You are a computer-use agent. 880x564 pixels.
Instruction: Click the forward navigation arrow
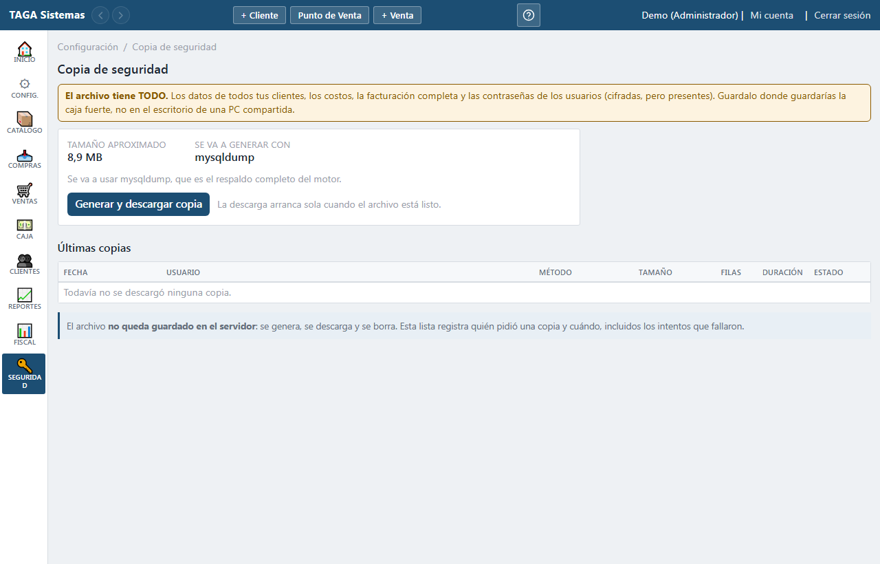[x=121, y=15]
